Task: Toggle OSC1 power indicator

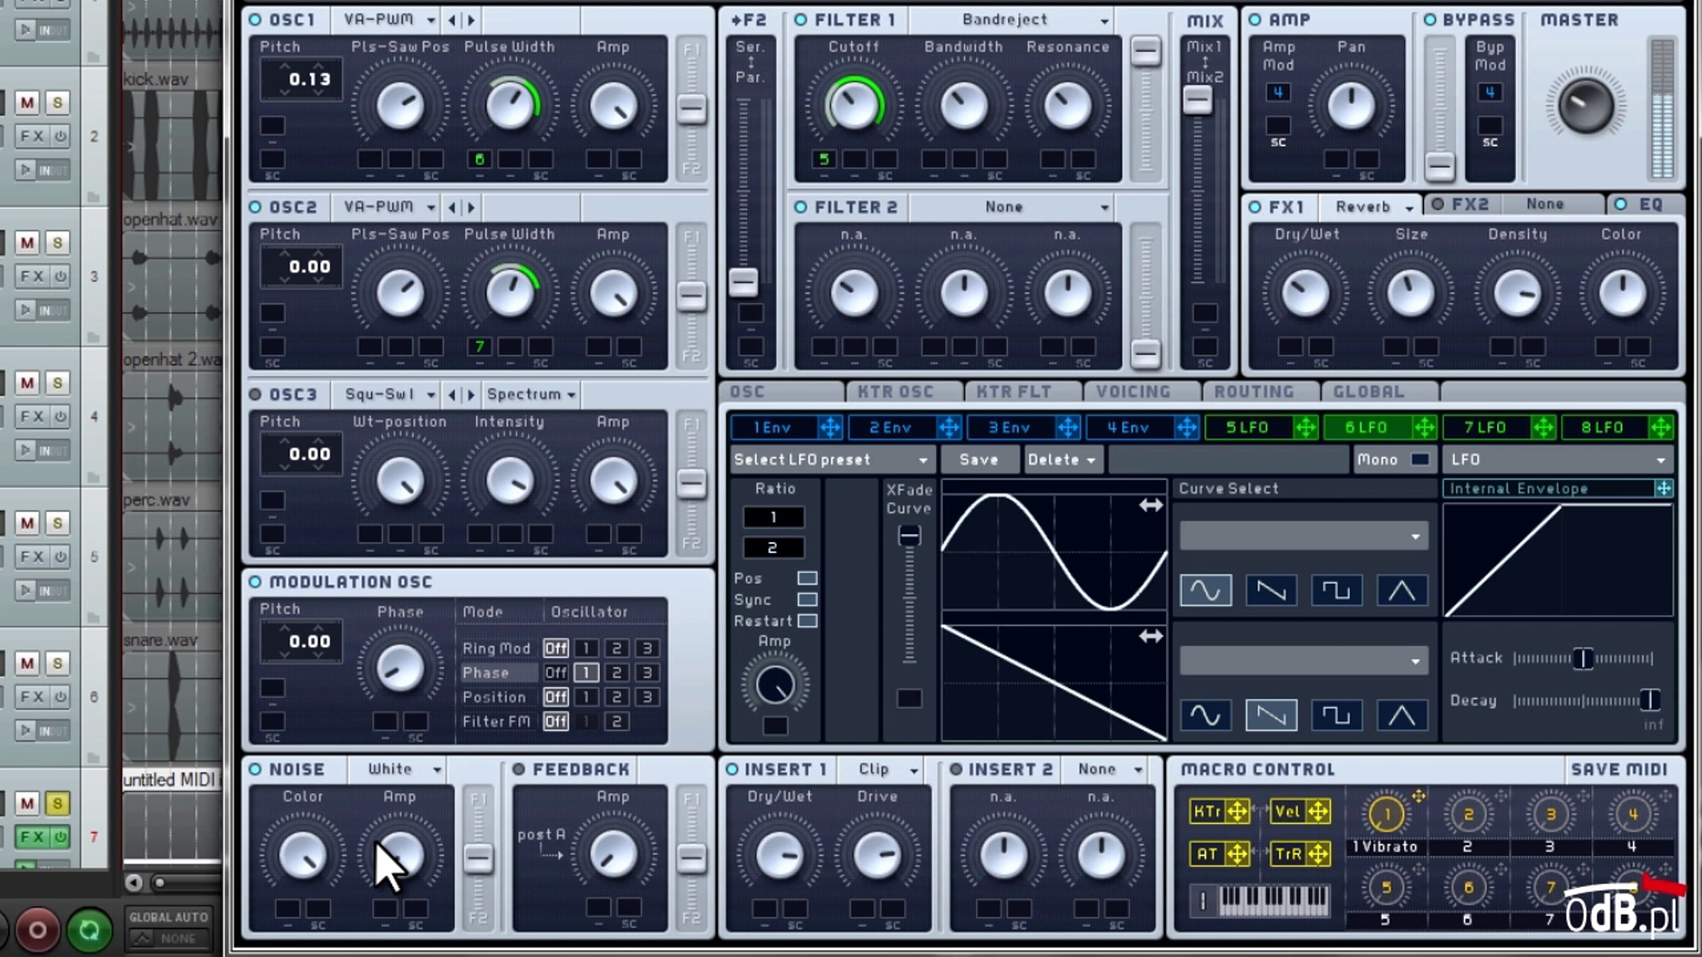Action: pyautogui.click(x=255, y=20)
